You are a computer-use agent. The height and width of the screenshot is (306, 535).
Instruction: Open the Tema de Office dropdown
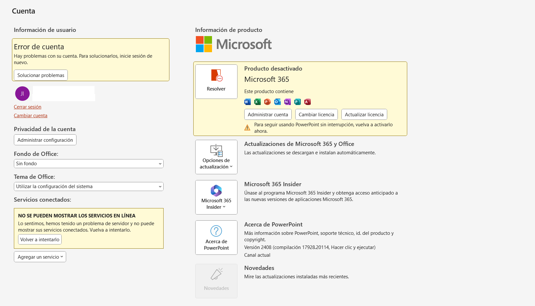89,186
